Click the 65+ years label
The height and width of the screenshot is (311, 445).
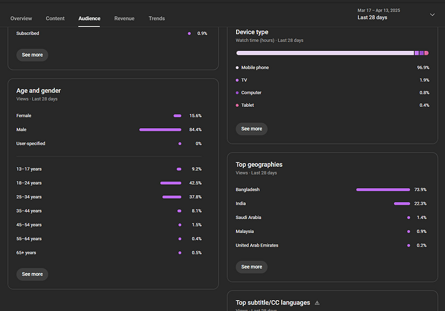26,252
